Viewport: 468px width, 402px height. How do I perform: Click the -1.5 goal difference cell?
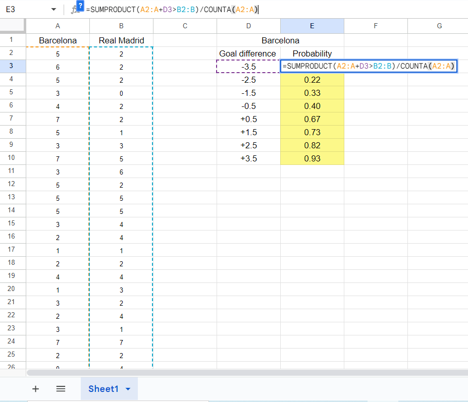[x=248, y=93]
